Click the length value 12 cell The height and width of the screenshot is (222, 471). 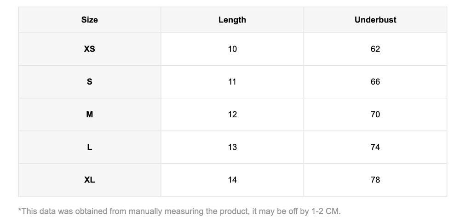232,114
